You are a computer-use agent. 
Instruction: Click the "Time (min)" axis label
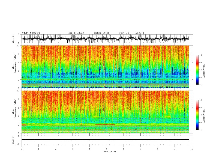click(x=109, y=151)
